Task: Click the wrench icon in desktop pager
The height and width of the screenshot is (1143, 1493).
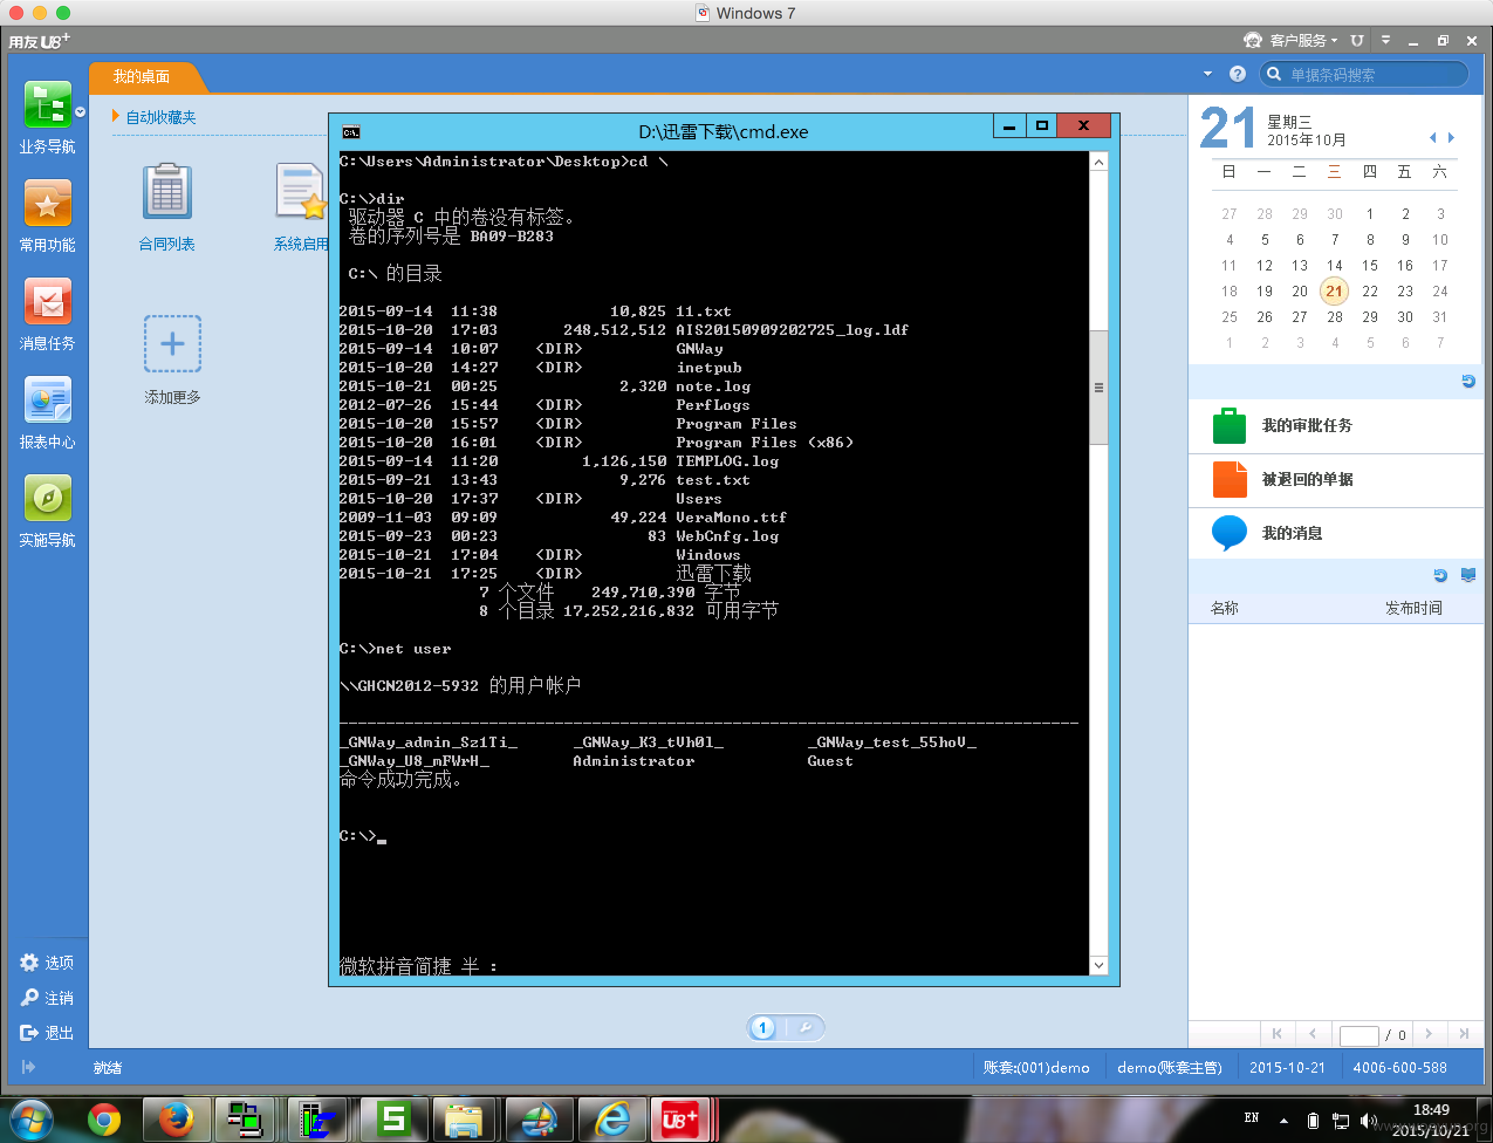Action: pyautogui.click(x=805, y=1027)
